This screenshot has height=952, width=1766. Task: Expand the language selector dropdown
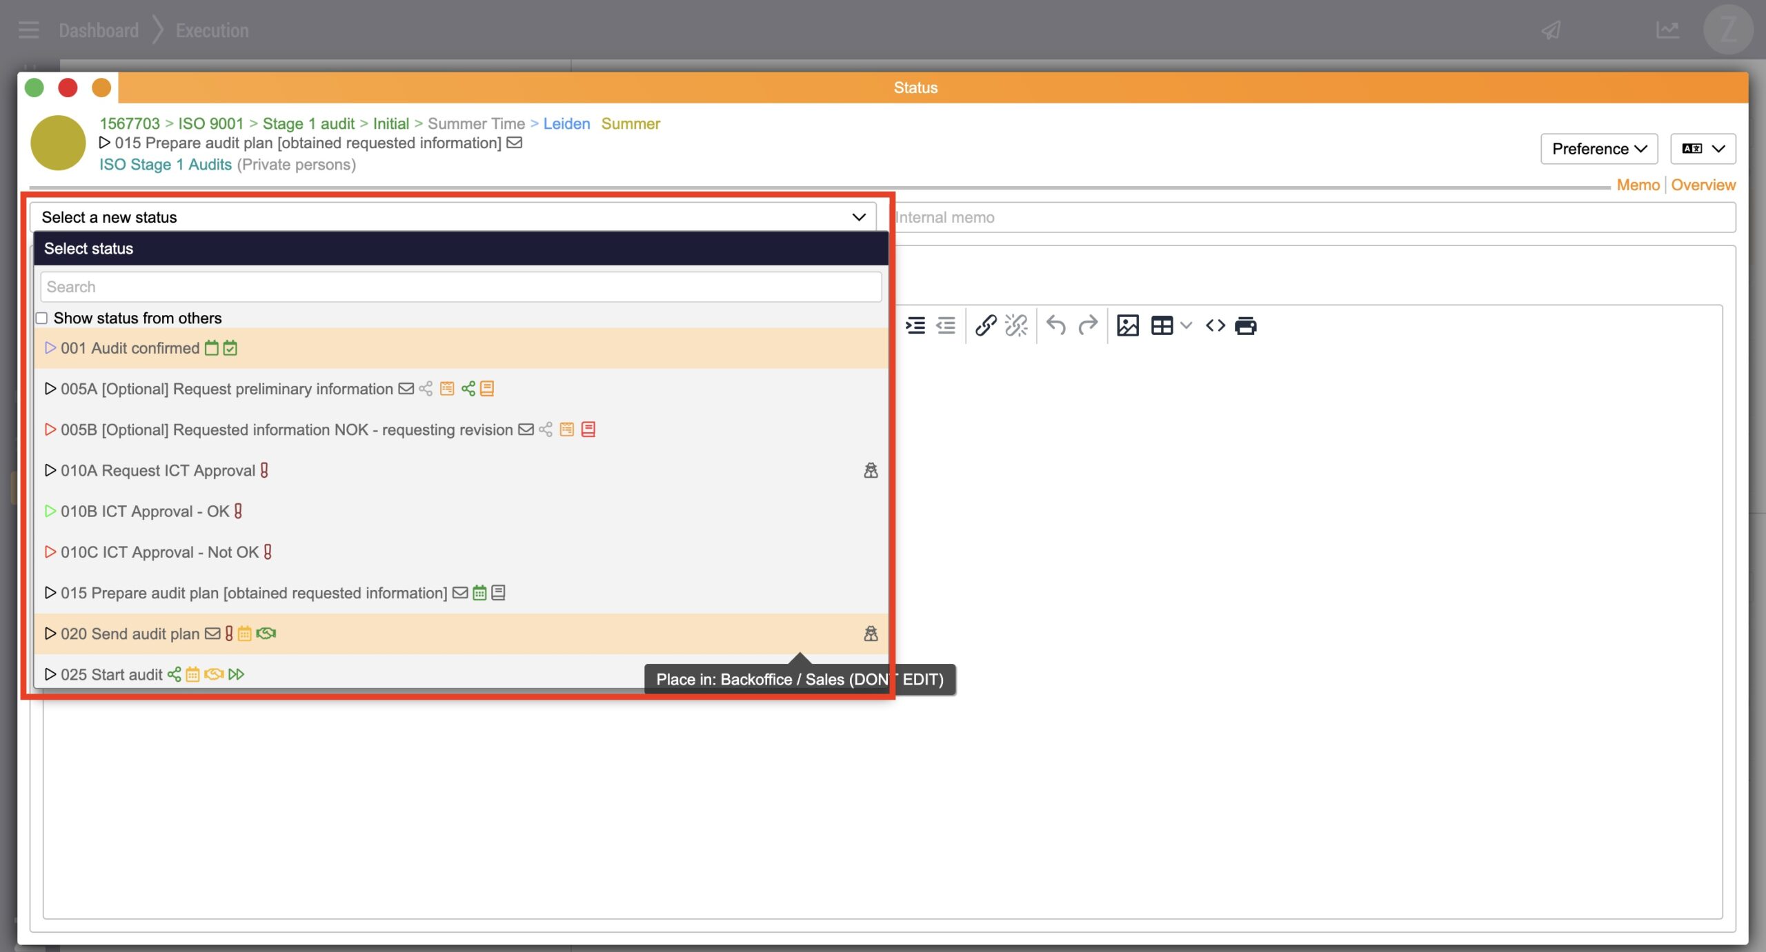pyautogui.click(x=1703, y=149)
